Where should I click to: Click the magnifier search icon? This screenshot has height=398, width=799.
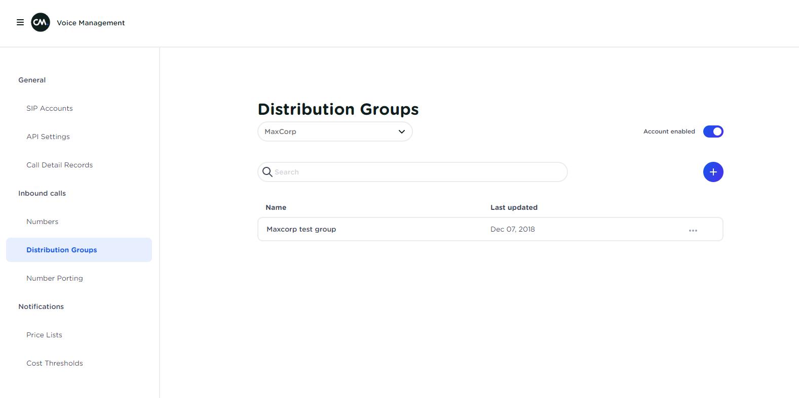(x=268, y=172)
